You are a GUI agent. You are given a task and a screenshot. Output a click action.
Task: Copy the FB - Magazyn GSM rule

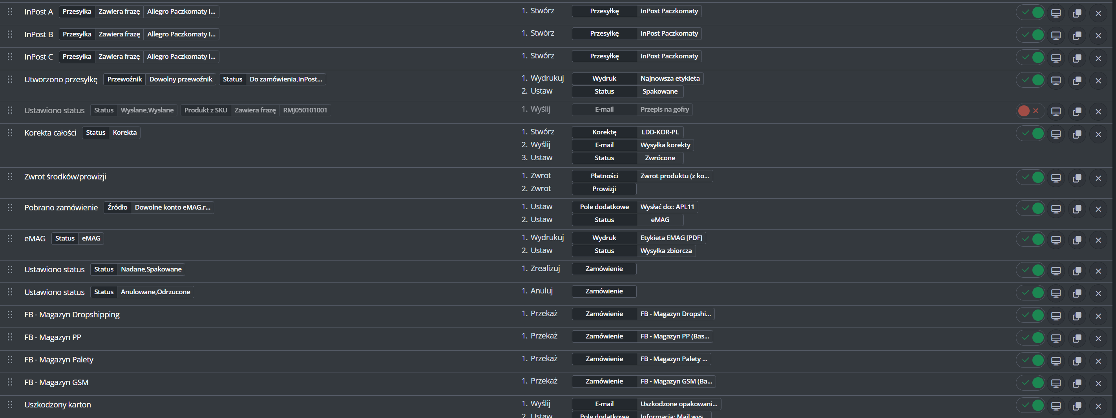1077,384
